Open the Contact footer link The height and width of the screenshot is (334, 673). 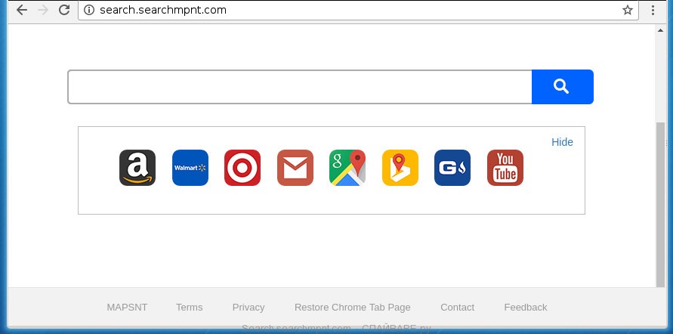coord(458,308)
